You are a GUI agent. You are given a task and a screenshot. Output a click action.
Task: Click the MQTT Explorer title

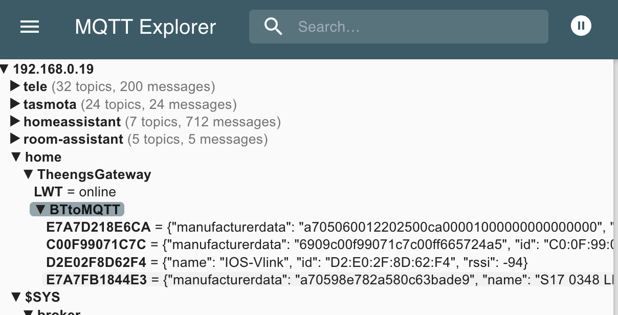[146, 27]
